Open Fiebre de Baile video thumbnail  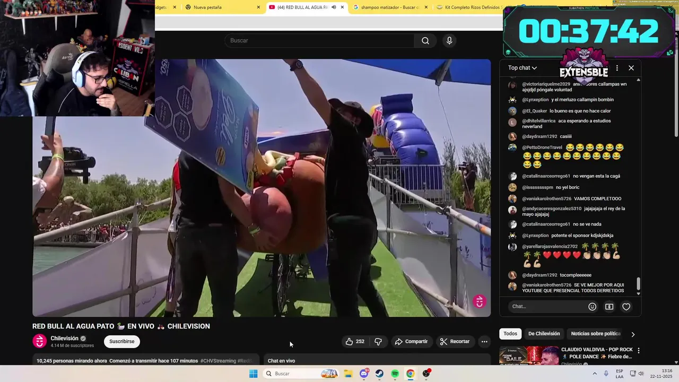pos(529,355)
